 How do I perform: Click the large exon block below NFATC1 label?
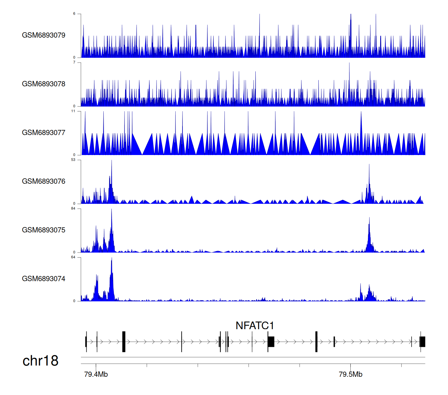click(x=271, y=342)
